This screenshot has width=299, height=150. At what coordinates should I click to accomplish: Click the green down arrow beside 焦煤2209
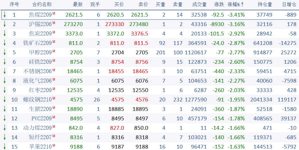point(5,15)
